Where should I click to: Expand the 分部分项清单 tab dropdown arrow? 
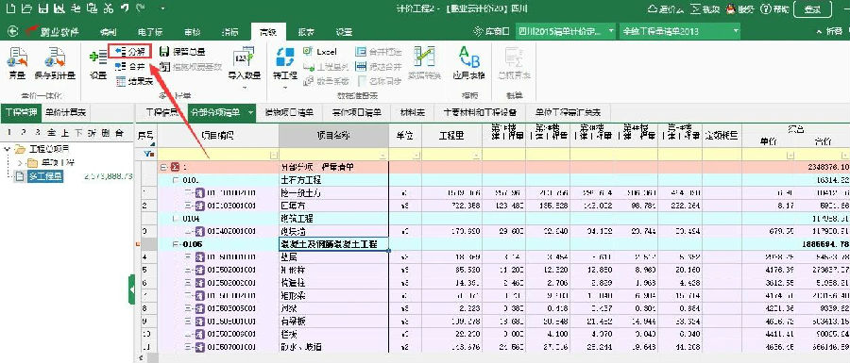click(250, 113)
